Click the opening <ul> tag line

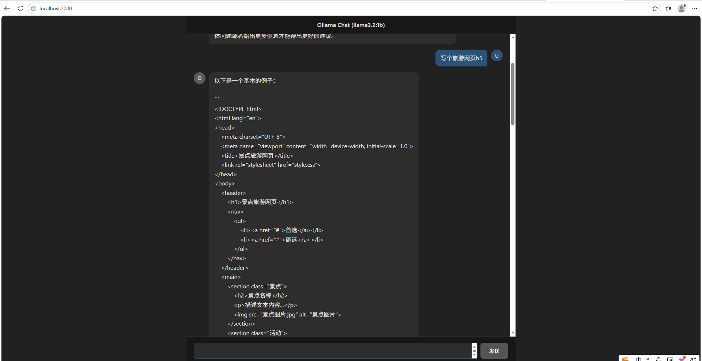coord(240,221)
